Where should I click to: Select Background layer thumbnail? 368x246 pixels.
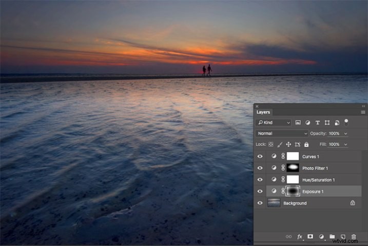click(274, 203)
